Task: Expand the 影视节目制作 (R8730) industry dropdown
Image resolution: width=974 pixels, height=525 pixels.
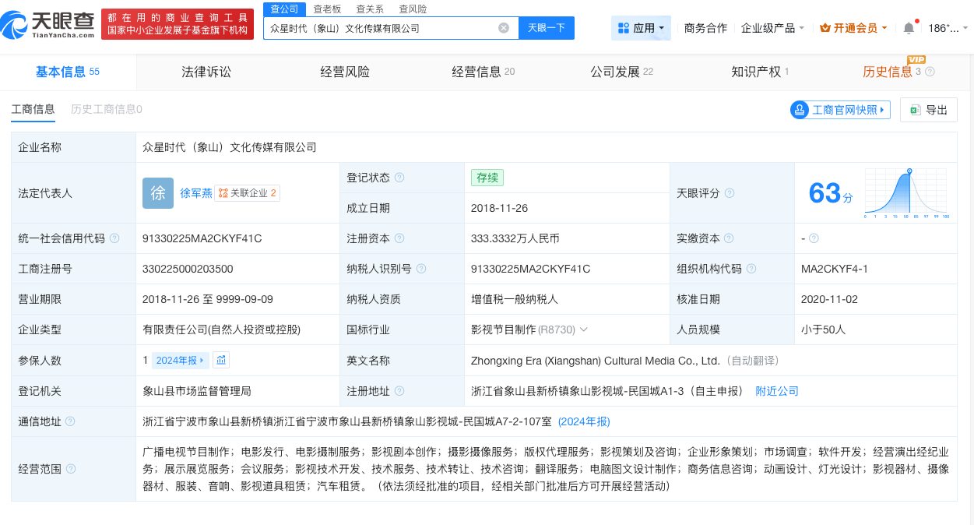Action: tap(585, 329)
